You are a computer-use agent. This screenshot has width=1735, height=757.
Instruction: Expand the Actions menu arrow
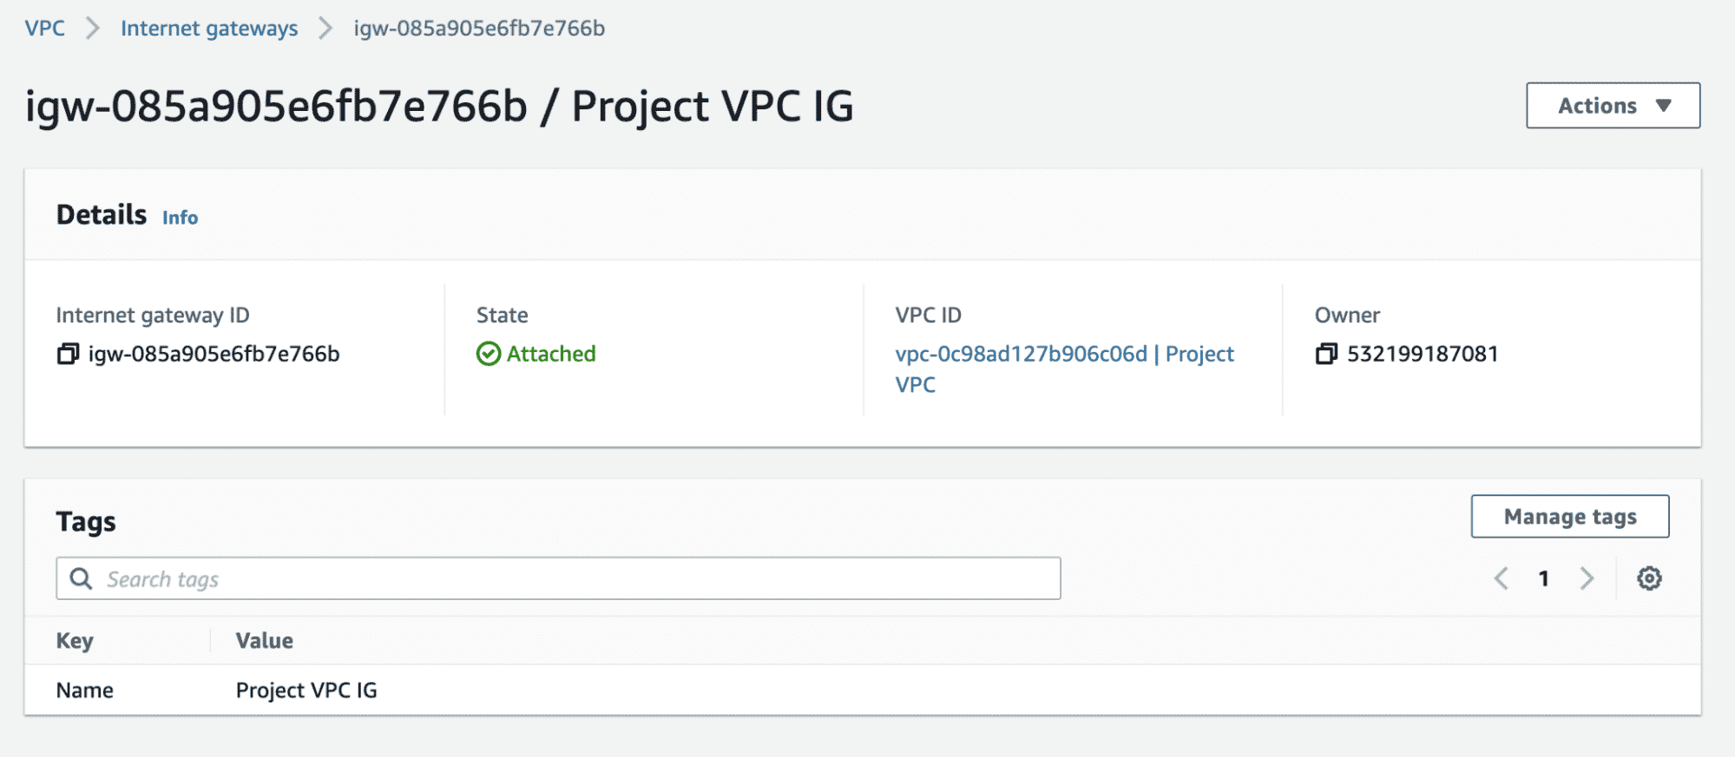click(1664, 105)
